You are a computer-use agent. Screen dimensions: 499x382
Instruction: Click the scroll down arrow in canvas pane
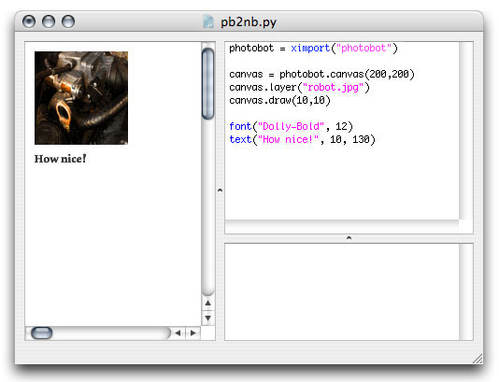207,318
